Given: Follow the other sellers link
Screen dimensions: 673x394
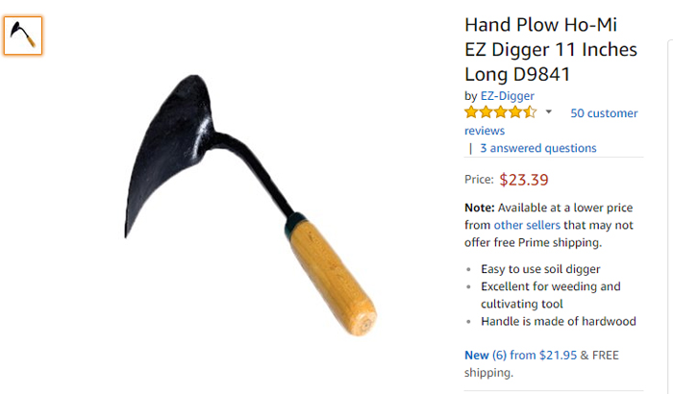Looking at the screenshot, I should point(527,225).
